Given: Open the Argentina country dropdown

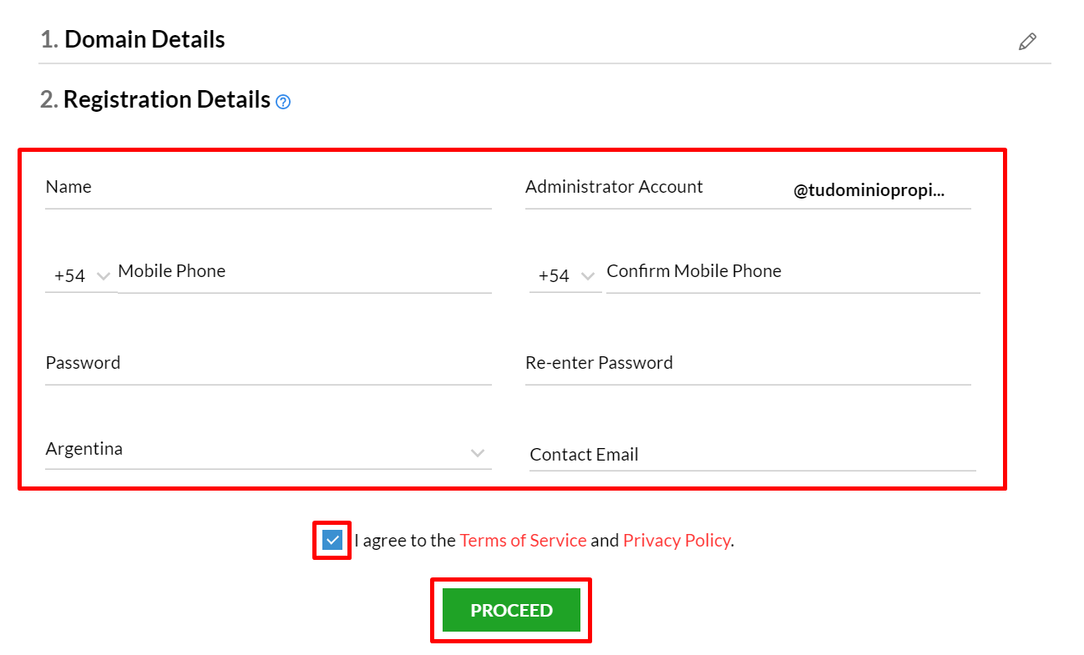Looking at the screenshot, I should [268, 450].
